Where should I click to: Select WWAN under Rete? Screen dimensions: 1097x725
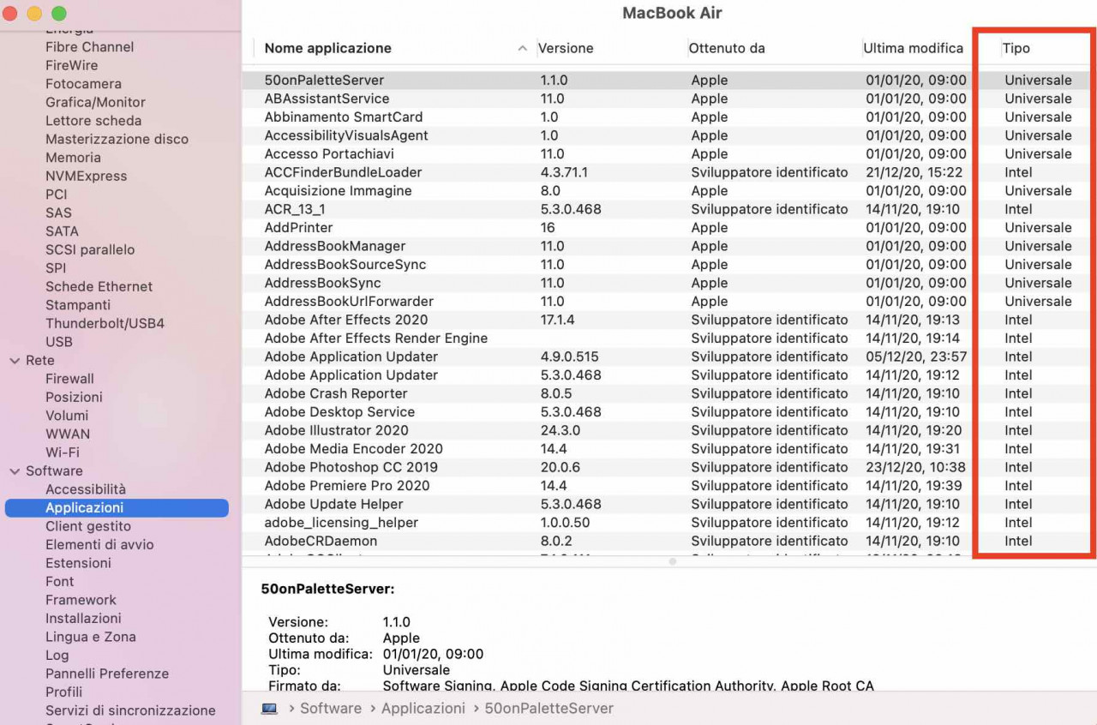(68, 434)
